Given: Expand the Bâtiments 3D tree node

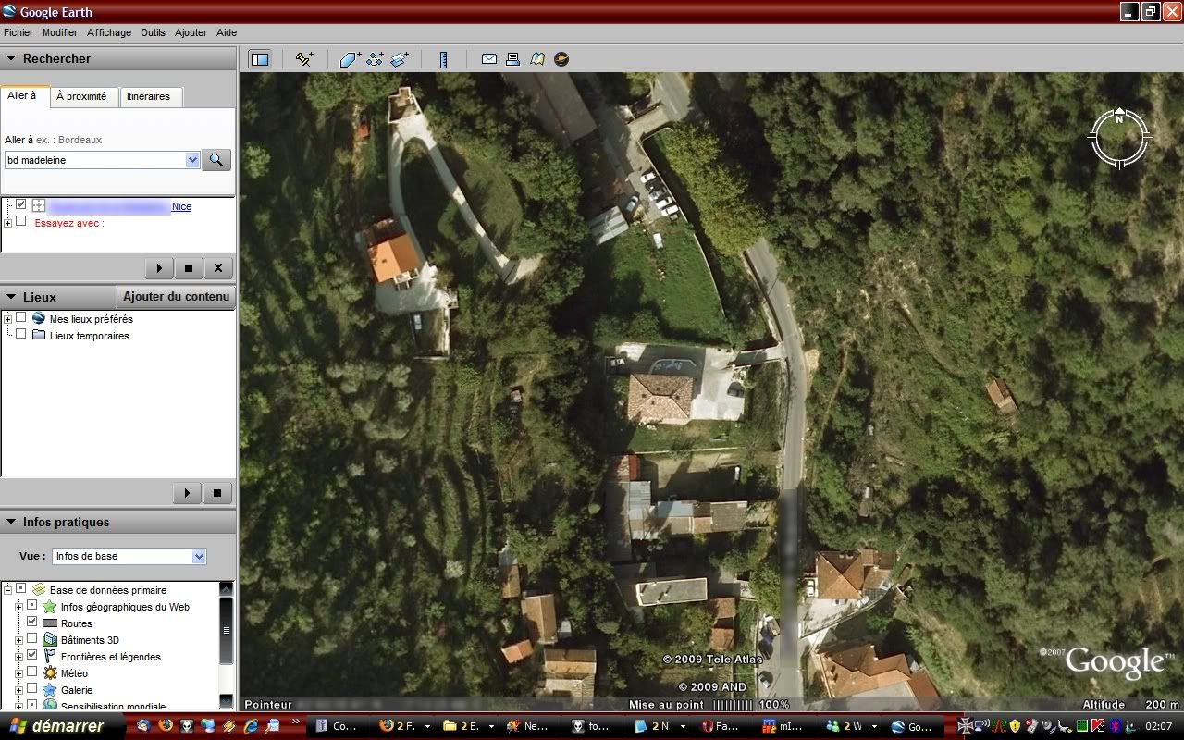Looking at the screenshot, I should pos(18,640).
